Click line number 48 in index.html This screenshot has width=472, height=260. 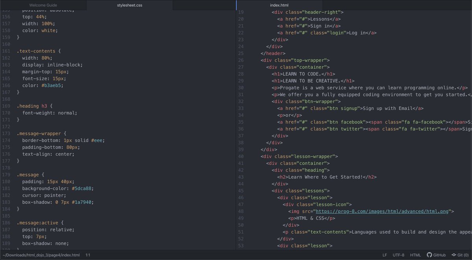coord(241,211)
